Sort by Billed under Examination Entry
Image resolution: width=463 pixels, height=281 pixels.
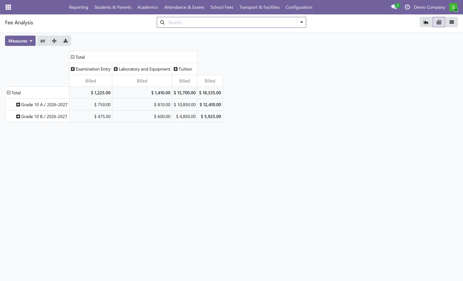pos(91,81)
